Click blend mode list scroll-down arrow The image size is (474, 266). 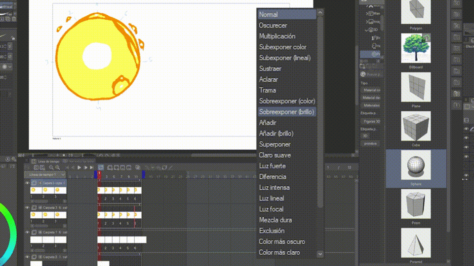click(320, 254)
